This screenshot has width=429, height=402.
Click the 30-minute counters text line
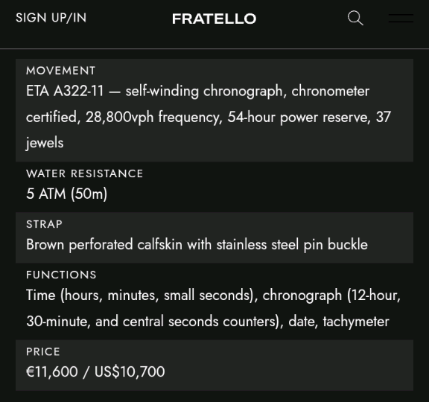(x=208, y=322)
